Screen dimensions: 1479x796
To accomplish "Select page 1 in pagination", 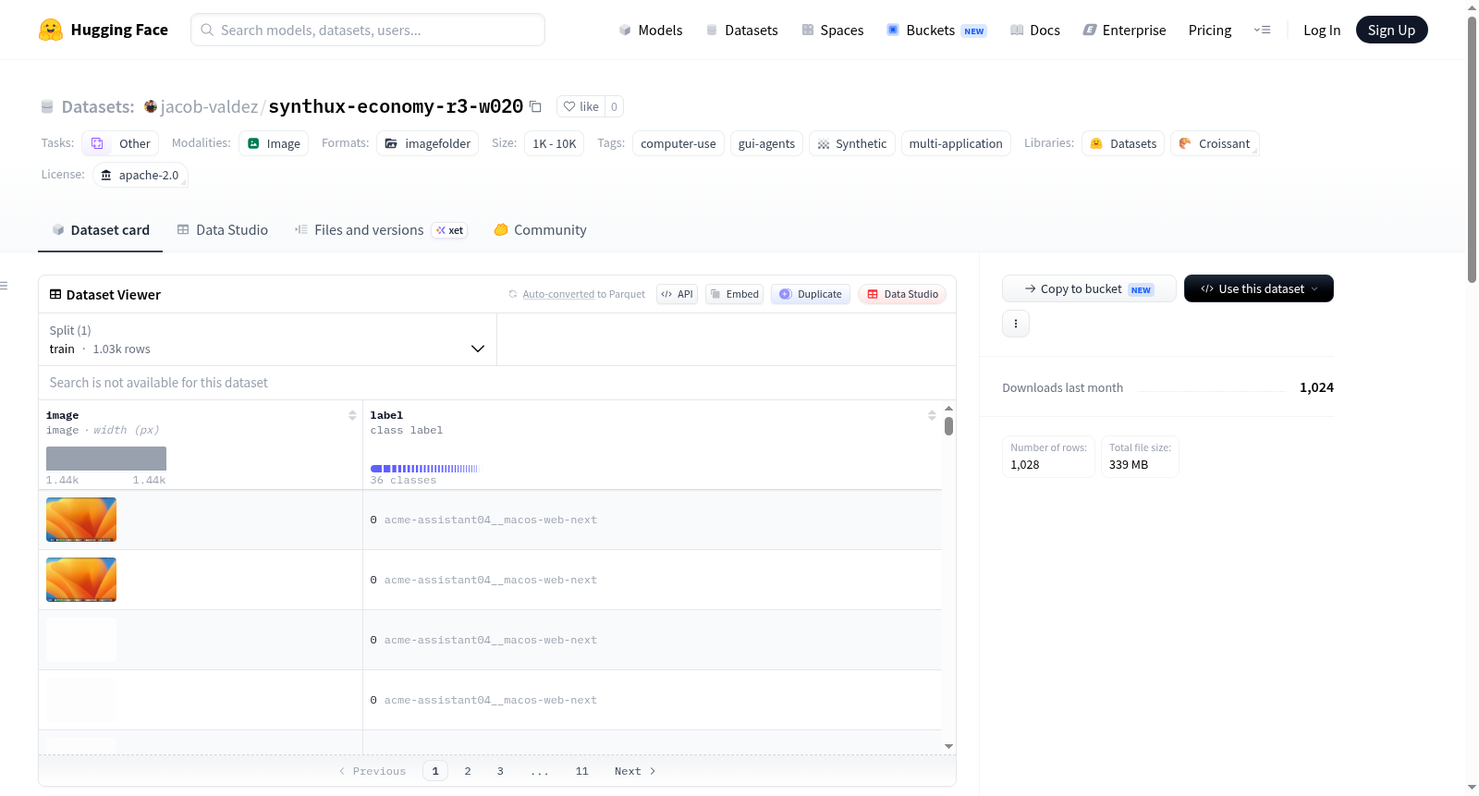I will click(435, 771).
